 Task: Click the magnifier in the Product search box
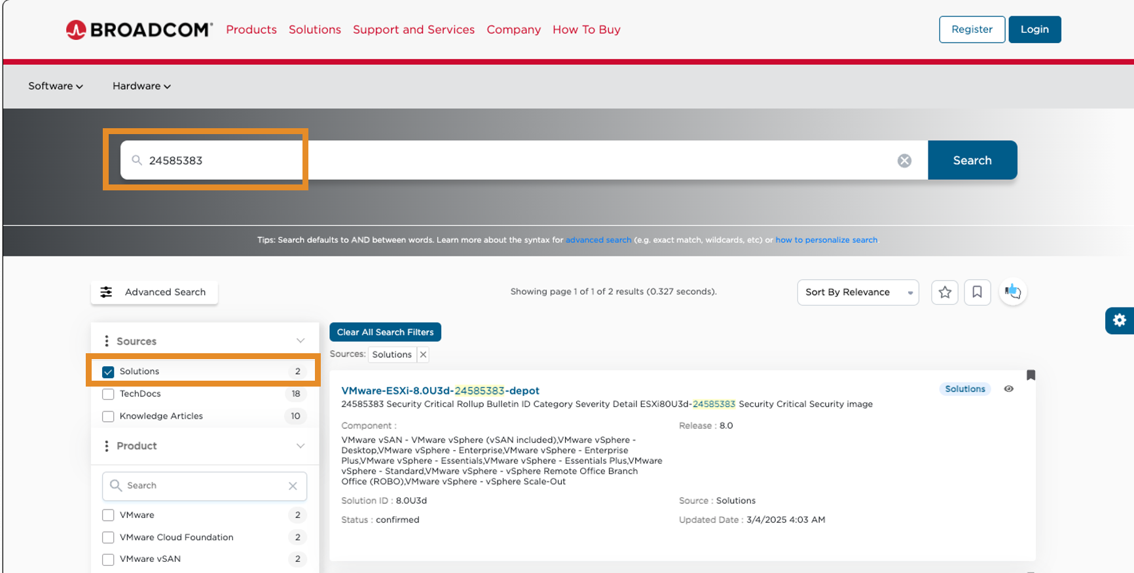(x=116, y=485)
